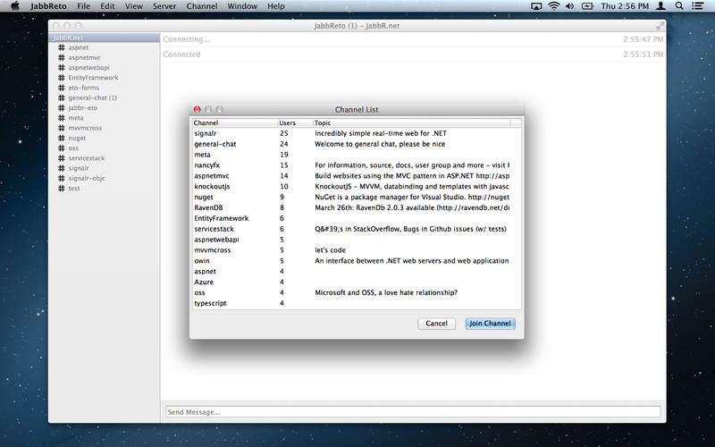Open the Window menu
Screen dimensions: 715x447
point(242,6)
